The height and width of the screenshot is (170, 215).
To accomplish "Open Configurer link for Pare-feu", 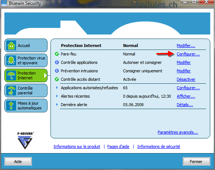I will click(188, 54).
